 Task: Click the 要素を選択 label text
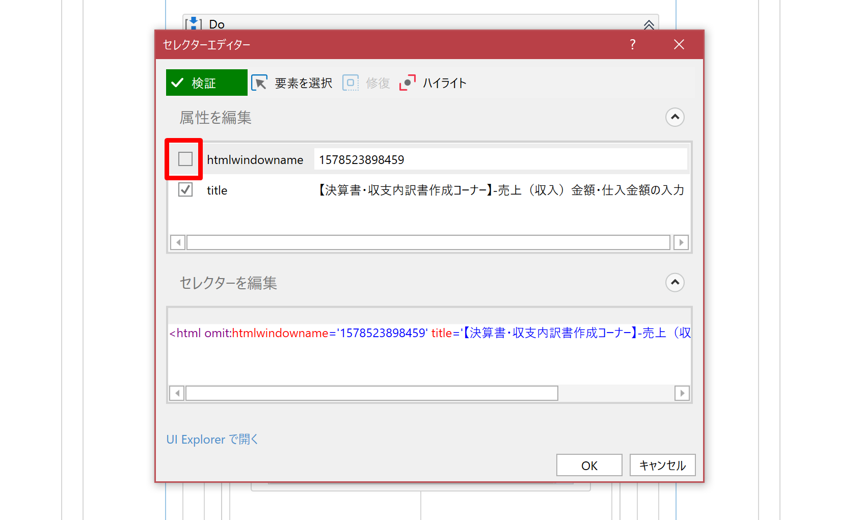pos(304,83)
